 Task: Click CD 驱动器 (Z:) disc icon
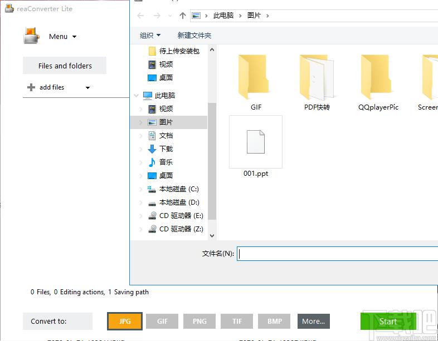[152, 229]
